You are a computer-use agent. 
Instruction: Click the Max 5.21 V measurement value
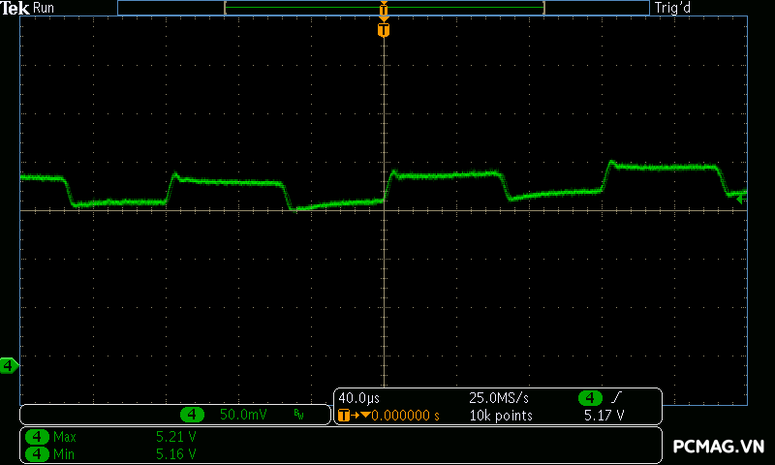176,437
